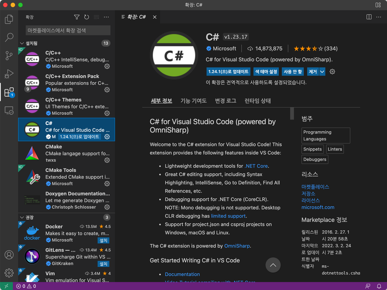The height and width of the screenshot is (290, 387).
Task: Filter extensions with the funnel icon
Action: tap(77, 17)
